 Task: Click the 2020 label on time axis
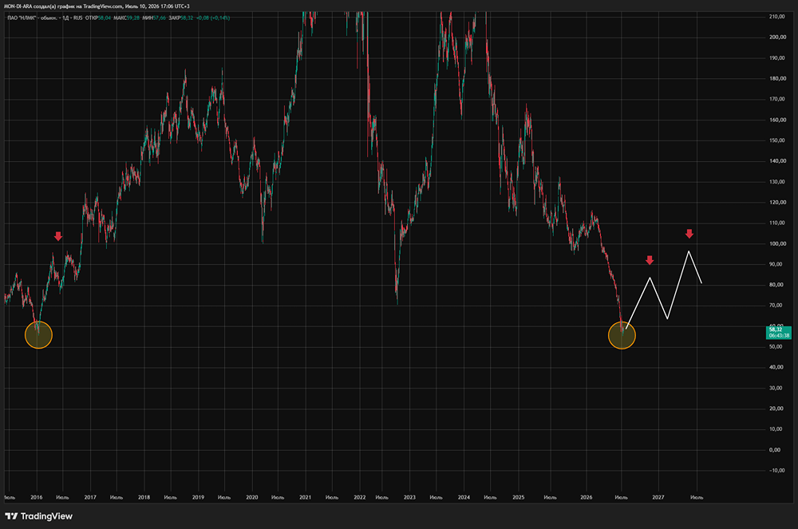point(252,497)
